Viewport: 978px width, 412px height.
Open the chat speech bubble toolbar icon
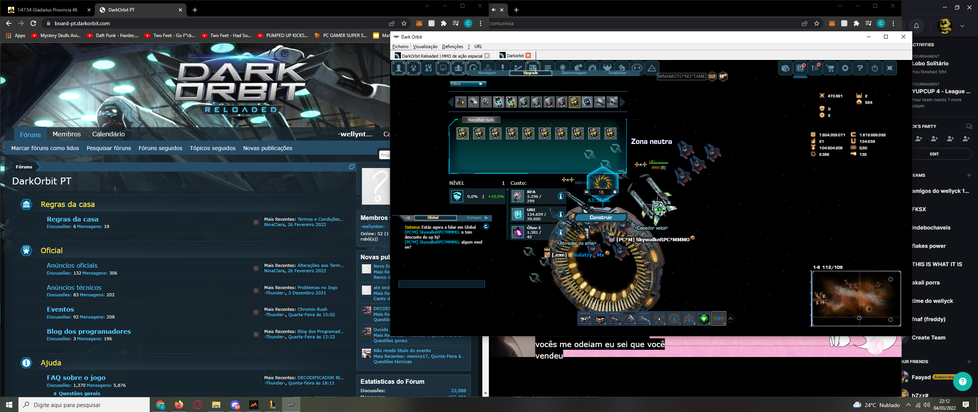pyautogui.click(x=443, y=68)
